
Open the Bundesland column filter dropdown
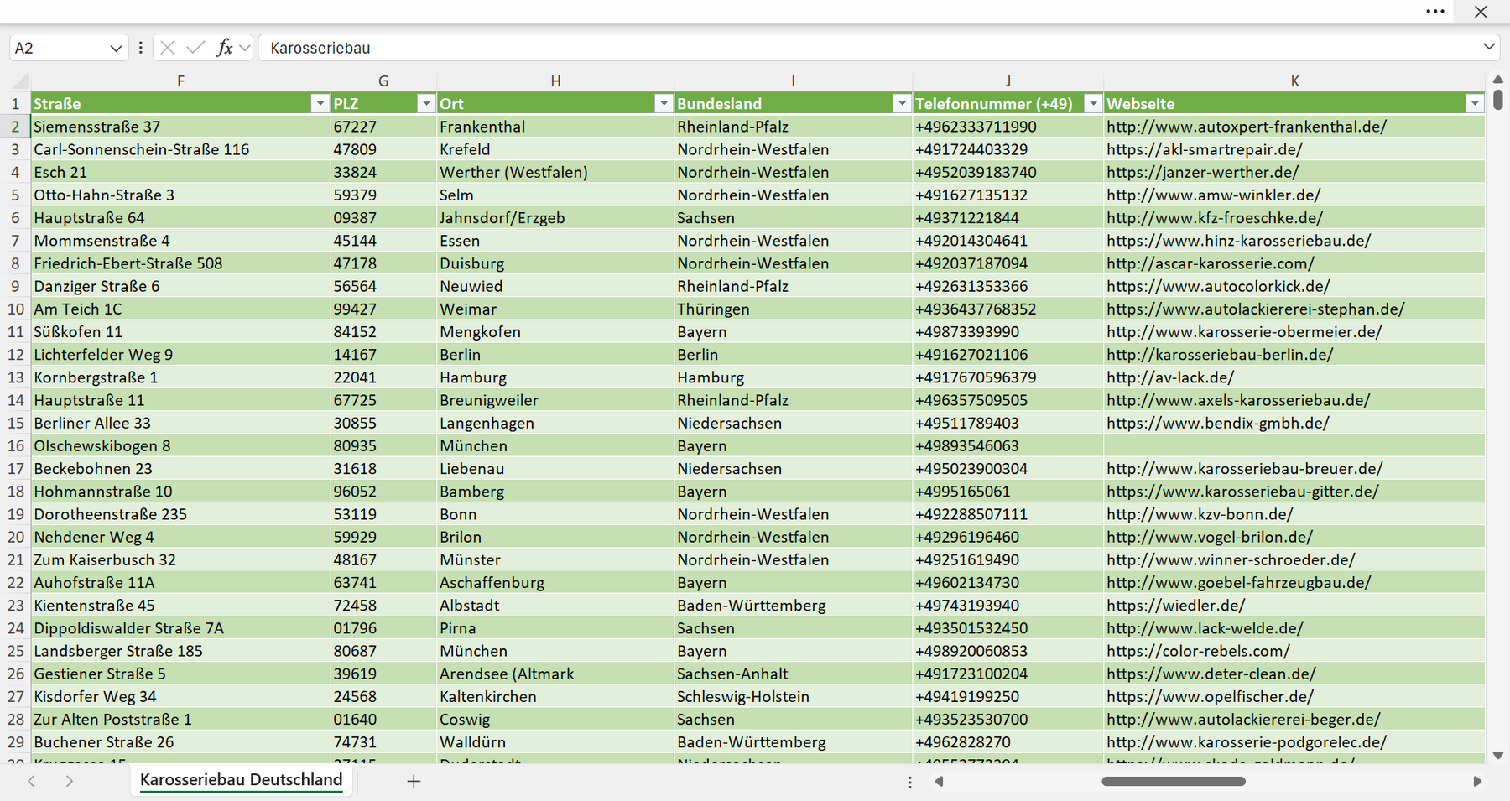[x=902, y=103]
